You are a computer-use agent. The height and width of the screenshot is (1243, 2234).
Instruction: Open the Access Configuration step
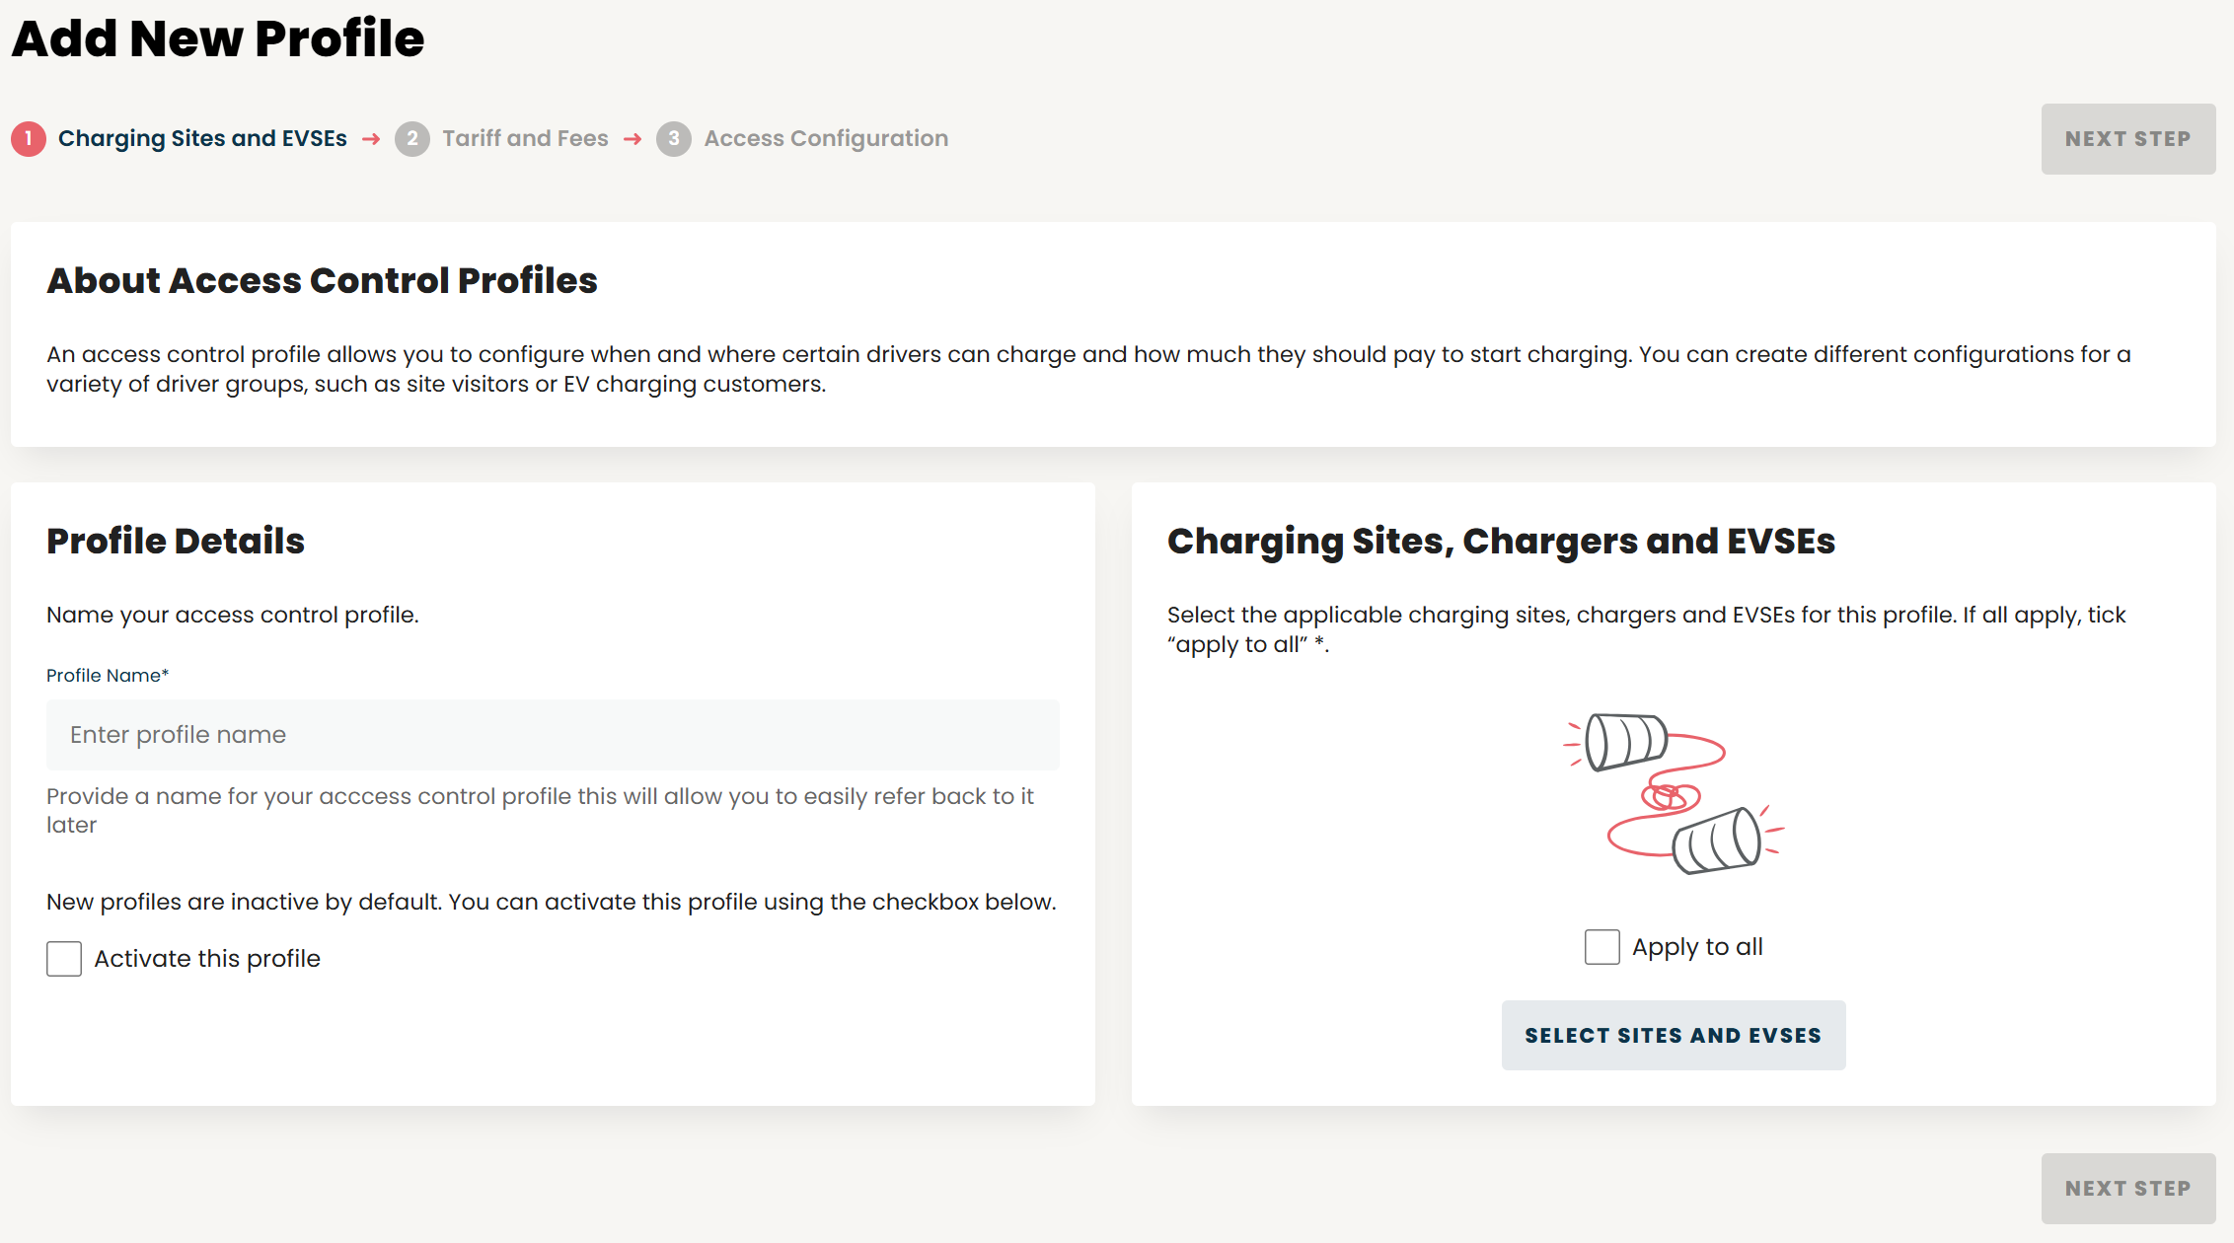coord(825,138)
